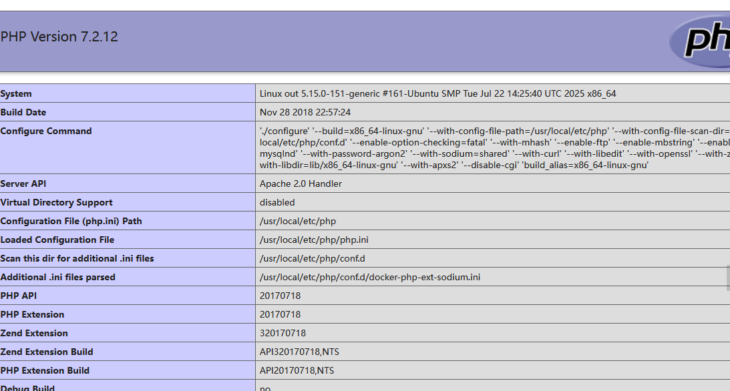Screen dimensions: 730x391
Task: Click the System row label
Action: 16,93
